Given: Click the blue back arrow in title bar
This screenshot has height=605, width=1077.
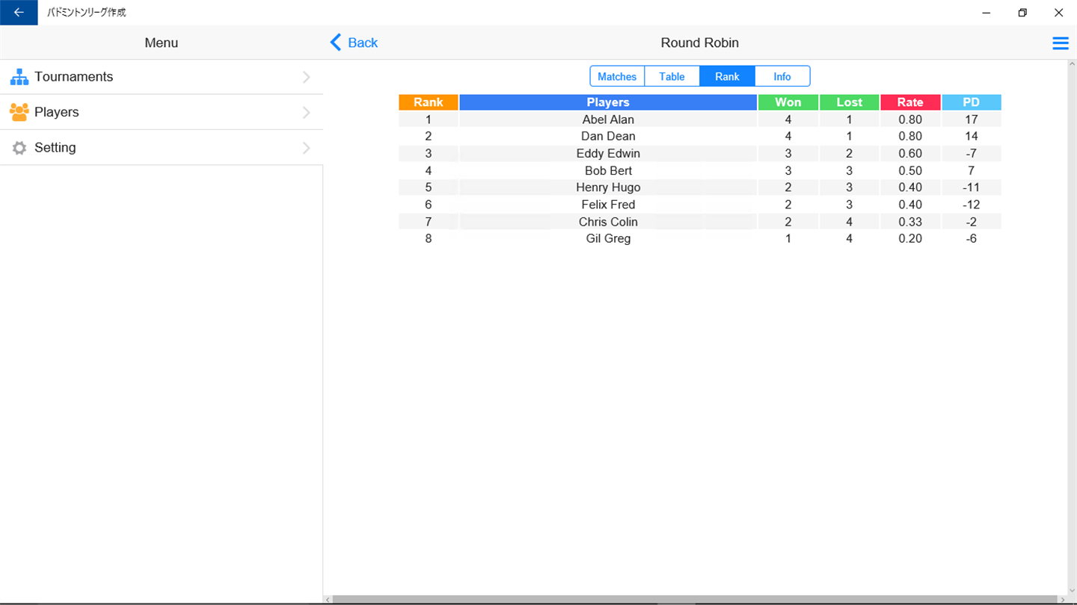Looking at the screenshot, I should (19, 13).
